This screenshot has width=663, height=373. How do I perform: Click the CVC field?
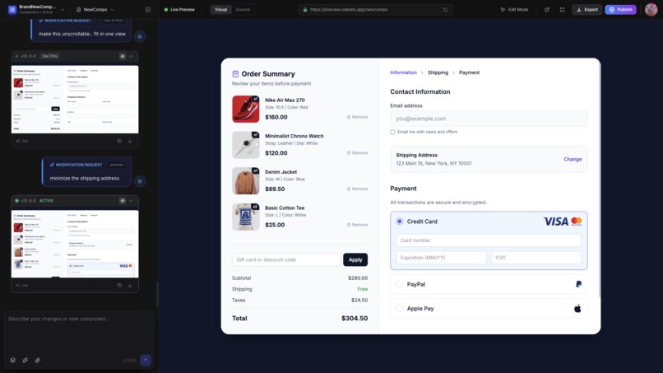coord(536,258)
